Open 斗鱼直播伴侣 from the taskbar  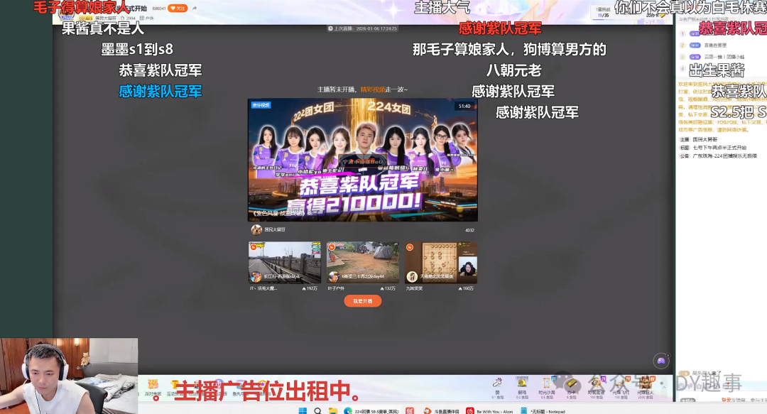[441, 411]
